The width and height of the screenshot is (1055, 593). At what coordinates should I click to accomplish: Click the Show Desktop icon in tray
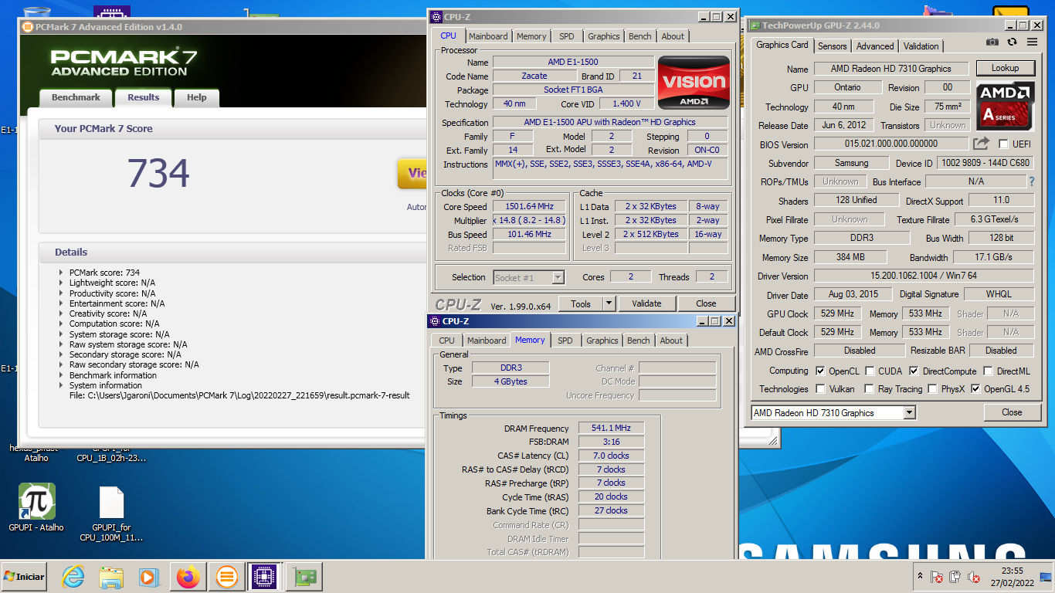1046,577
